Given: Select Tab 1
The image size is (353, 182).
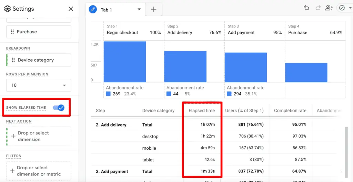Looking at the screenshot, I should [x=115, y=9].
